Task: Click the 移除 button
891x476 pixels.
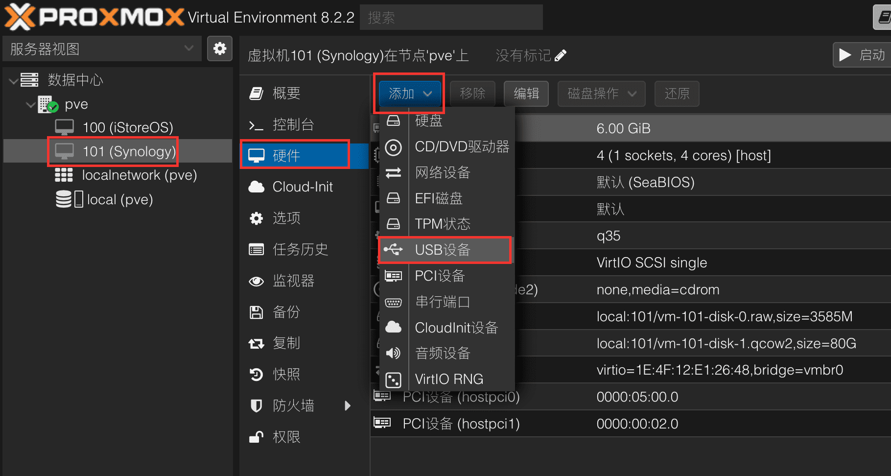Action: click(x=472, y=93)
